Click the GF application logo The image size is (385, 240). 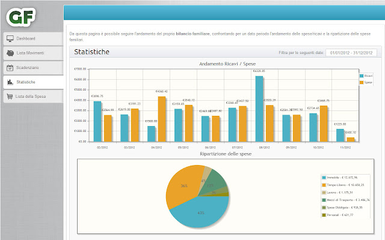pos(20,14)
